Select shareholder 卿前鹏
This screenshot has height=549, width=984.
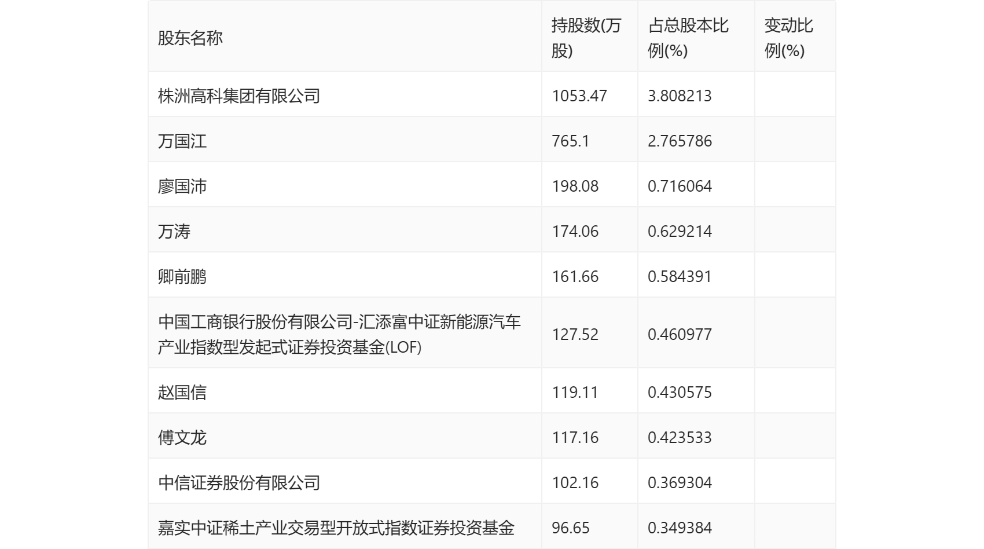tap(182, 276)
